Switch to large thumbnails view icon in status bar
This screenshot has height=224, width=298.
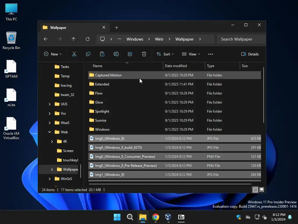click(x=262, y=190)
